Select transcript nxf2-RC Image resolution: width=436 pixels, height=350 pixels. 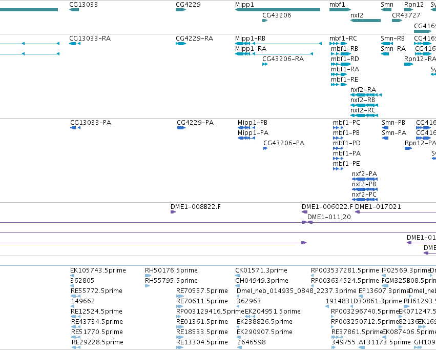pos(364,115)
